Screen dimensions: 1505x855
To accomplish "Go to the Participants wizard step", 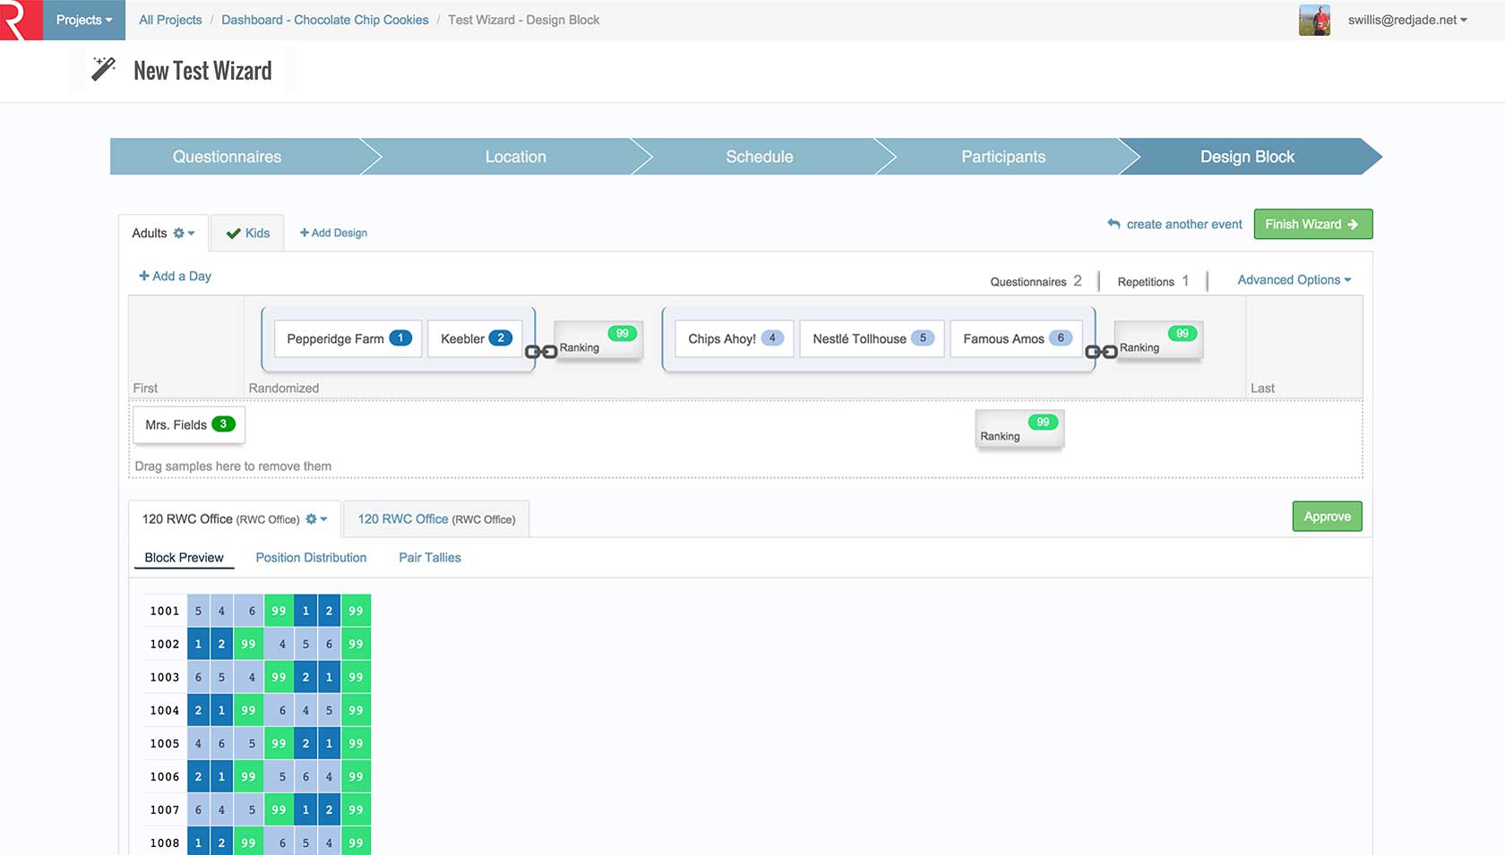I will pyautogui.click(x=1002, y=157).
